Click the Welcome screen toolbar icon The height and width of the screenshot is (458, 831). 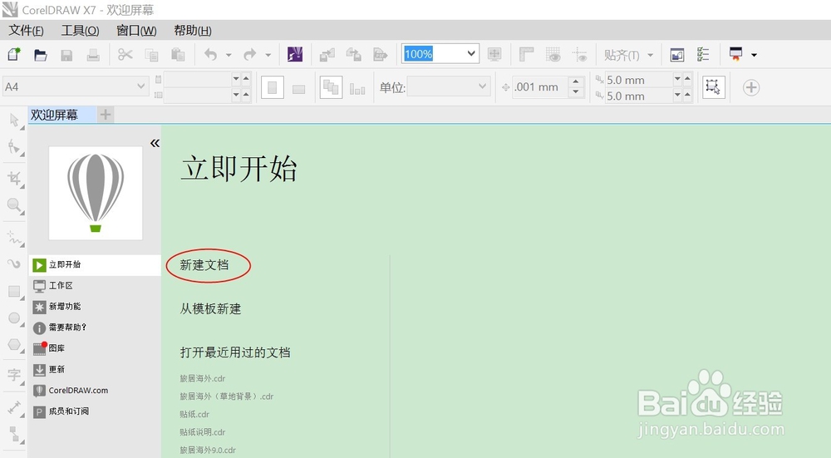[676, 55]
